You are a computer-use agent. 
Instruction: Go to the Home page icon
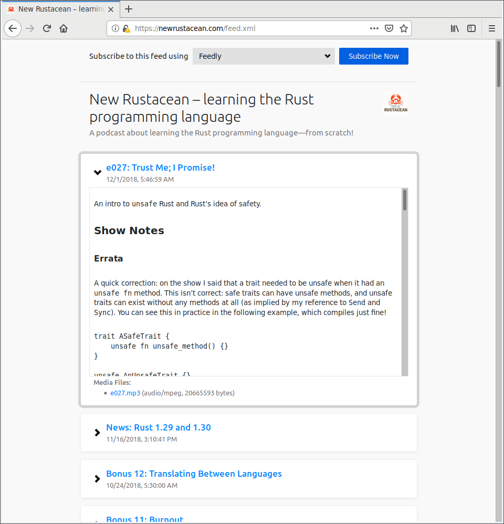tap(64, 28)
